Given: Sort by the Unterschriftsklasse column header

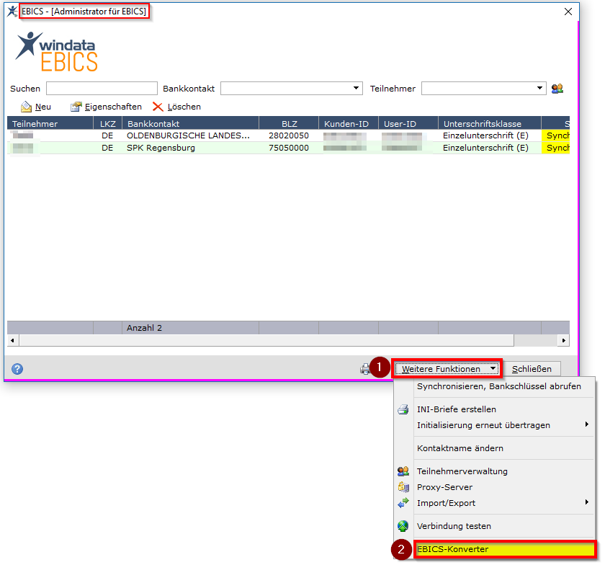Looking at the screenshot, I should [x=490, y=123].
